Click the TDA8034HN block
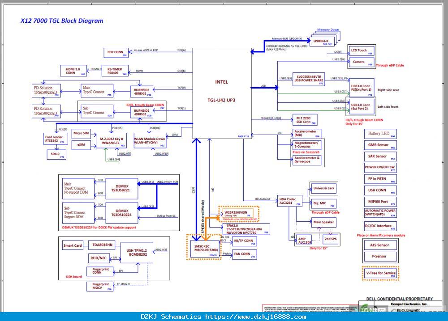448x321 pixels. (x=102, y=245)
